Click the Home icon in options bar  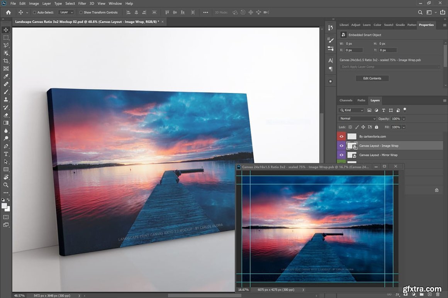click(x=8, y=12)
